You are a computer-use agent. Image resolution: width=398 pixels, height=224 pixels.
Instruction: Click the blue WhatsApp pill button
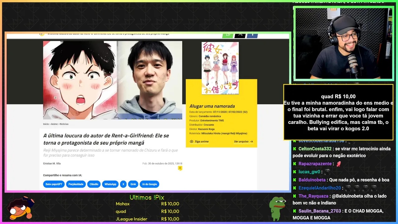[110, 184]
